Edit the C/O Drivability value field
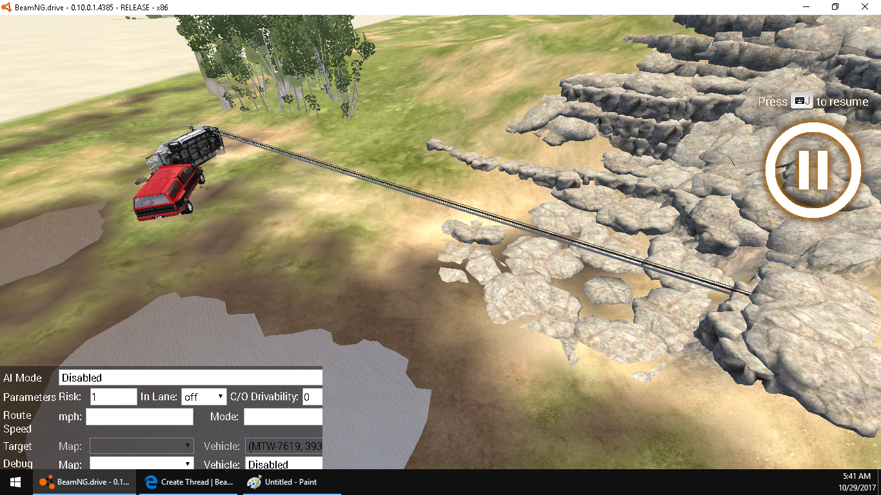Viewport: 881px width, 495px height. [x=312, y=397]
